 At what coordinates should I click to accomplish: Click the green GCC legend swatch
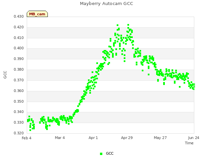click(x=101, y=154)
